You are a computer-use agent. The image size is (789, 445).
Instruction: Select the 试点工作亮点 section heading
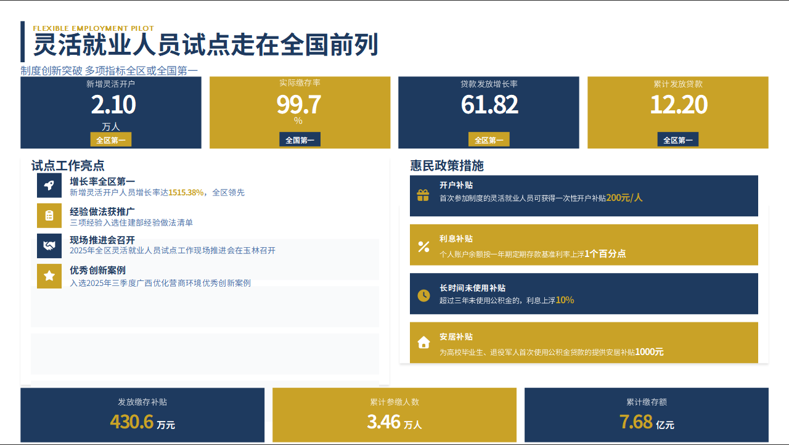68,166
